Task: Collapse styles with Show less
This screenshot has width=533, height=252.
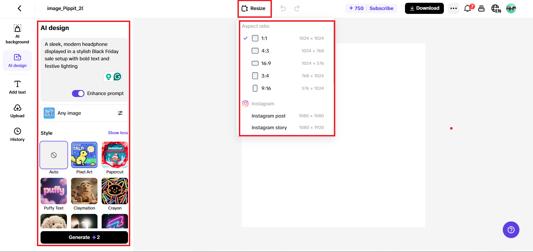Action: 118,133
